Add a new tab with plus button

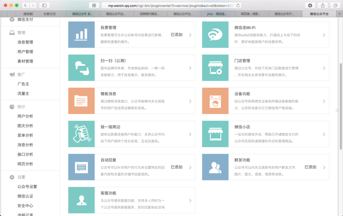[x=339, y=14]
